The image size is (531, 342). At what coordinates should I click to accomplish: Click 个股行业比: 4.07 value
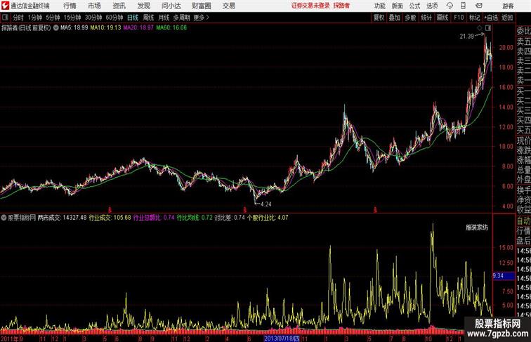pos(268,218)
